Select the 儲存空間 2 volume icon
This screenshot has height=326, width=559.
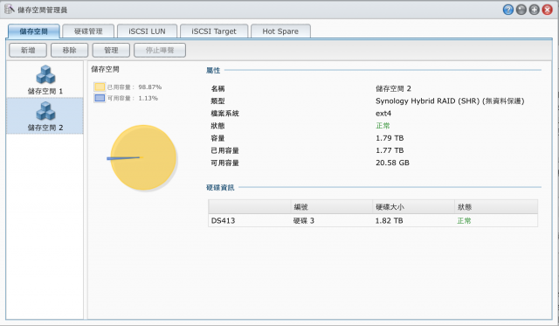tap(45, 111)
